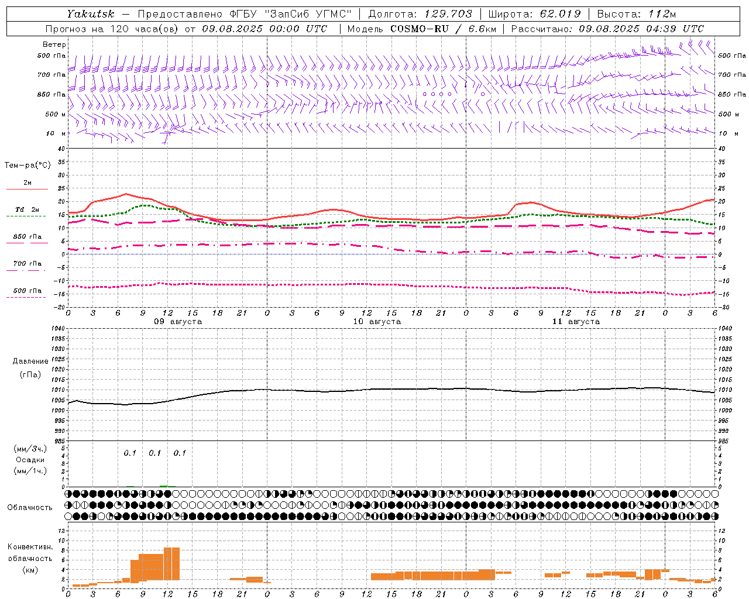Screen dimensions: 749x599
Task: Click the Конвективн. облачность label
Action: click(x=30, y=553)
